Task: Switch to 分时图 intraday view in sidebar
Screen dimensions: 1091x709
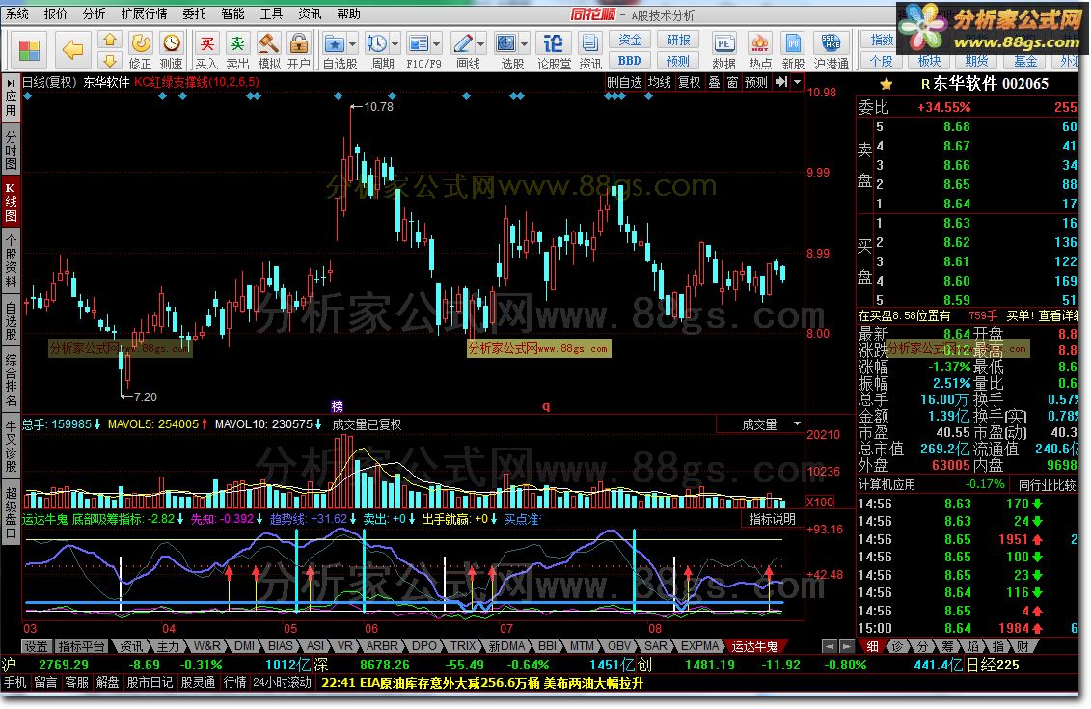Action: tap(12, 149)
